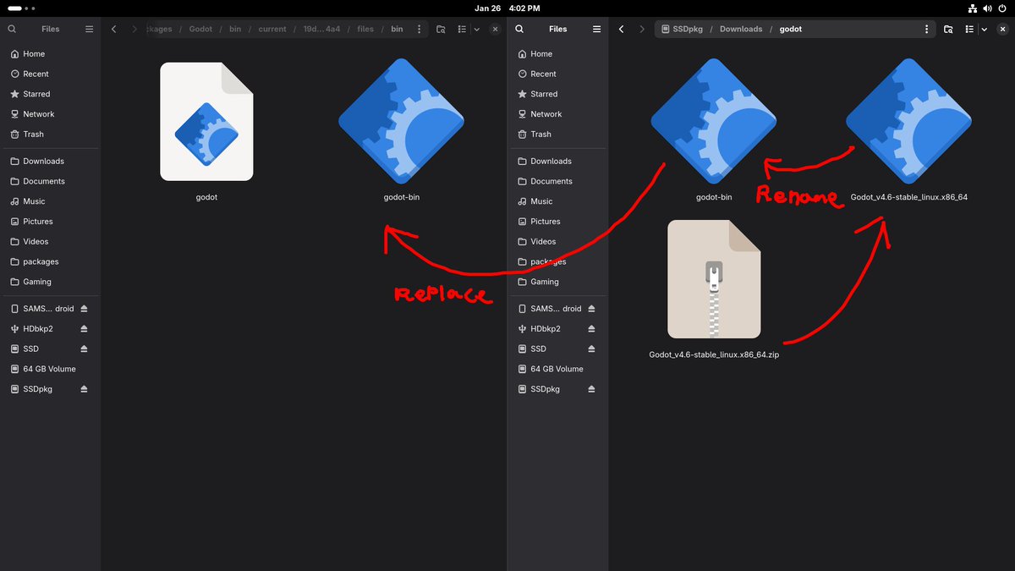The height and width of the screenshot is (571, 1015).
Task: Open power menu icon in top bar
Action: [1004, 8]
